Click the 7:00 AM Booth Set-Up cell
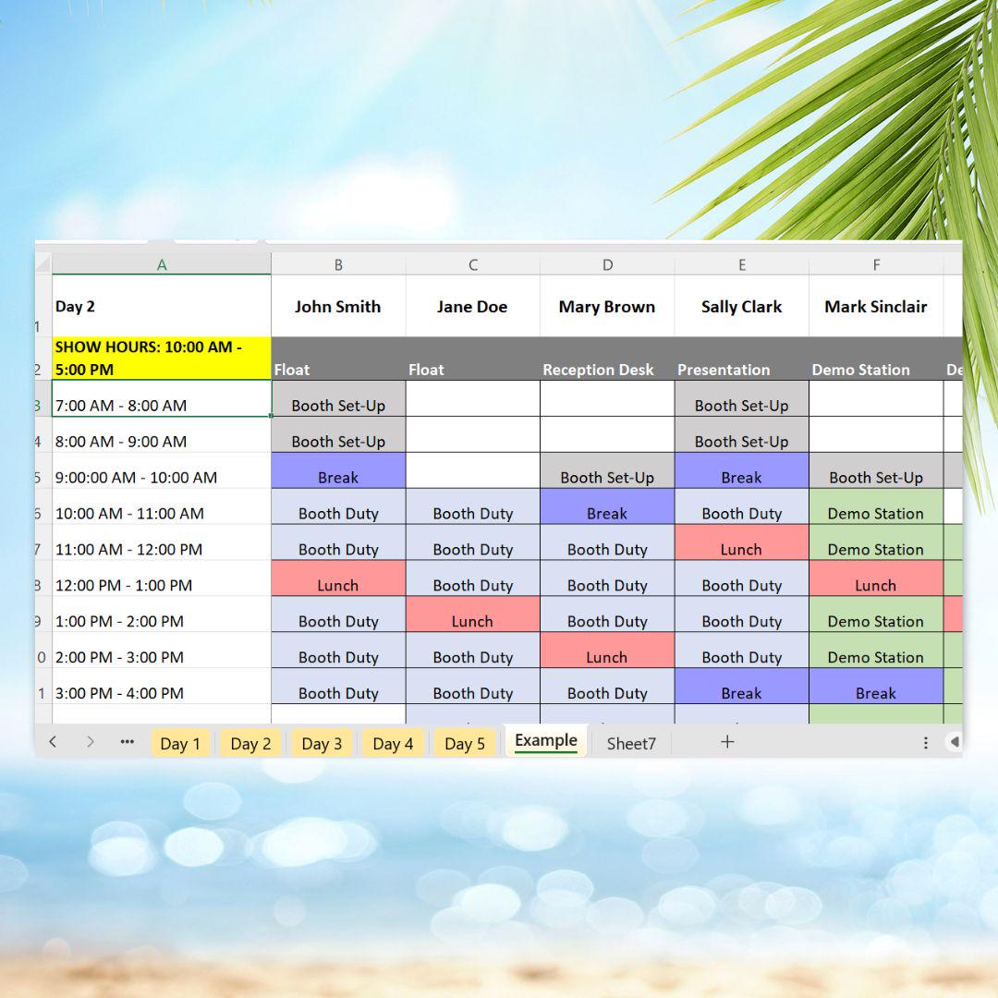Image resolution: width=998 pixels, height=998 pixels. [338, 405]
